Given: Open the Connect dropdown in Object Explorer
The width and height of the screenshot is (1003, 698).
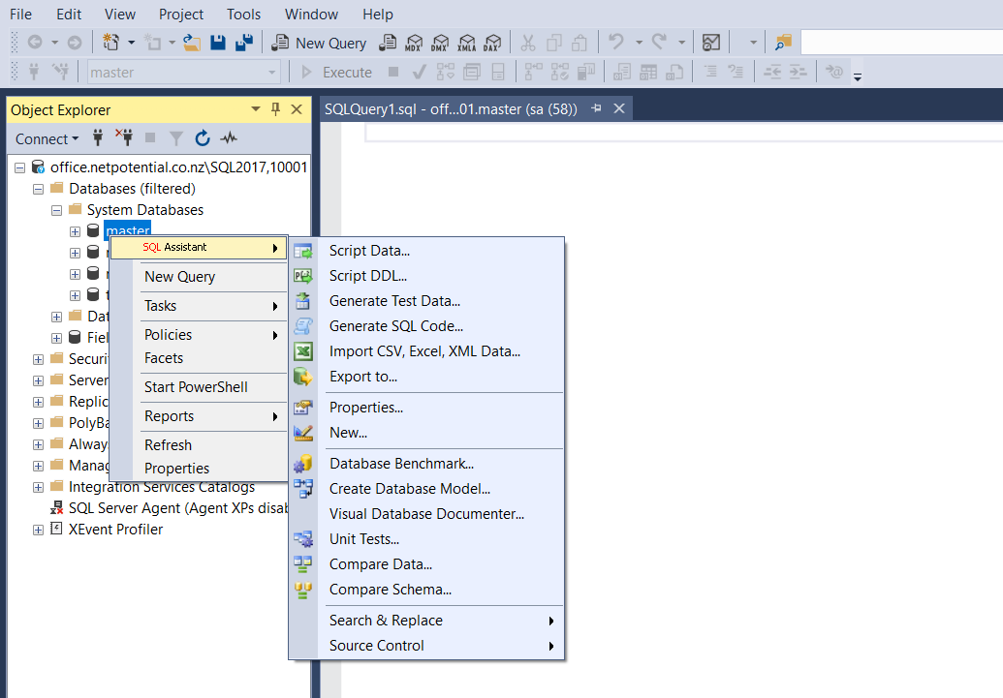Looking at the screenshot, I should point(47,138).
